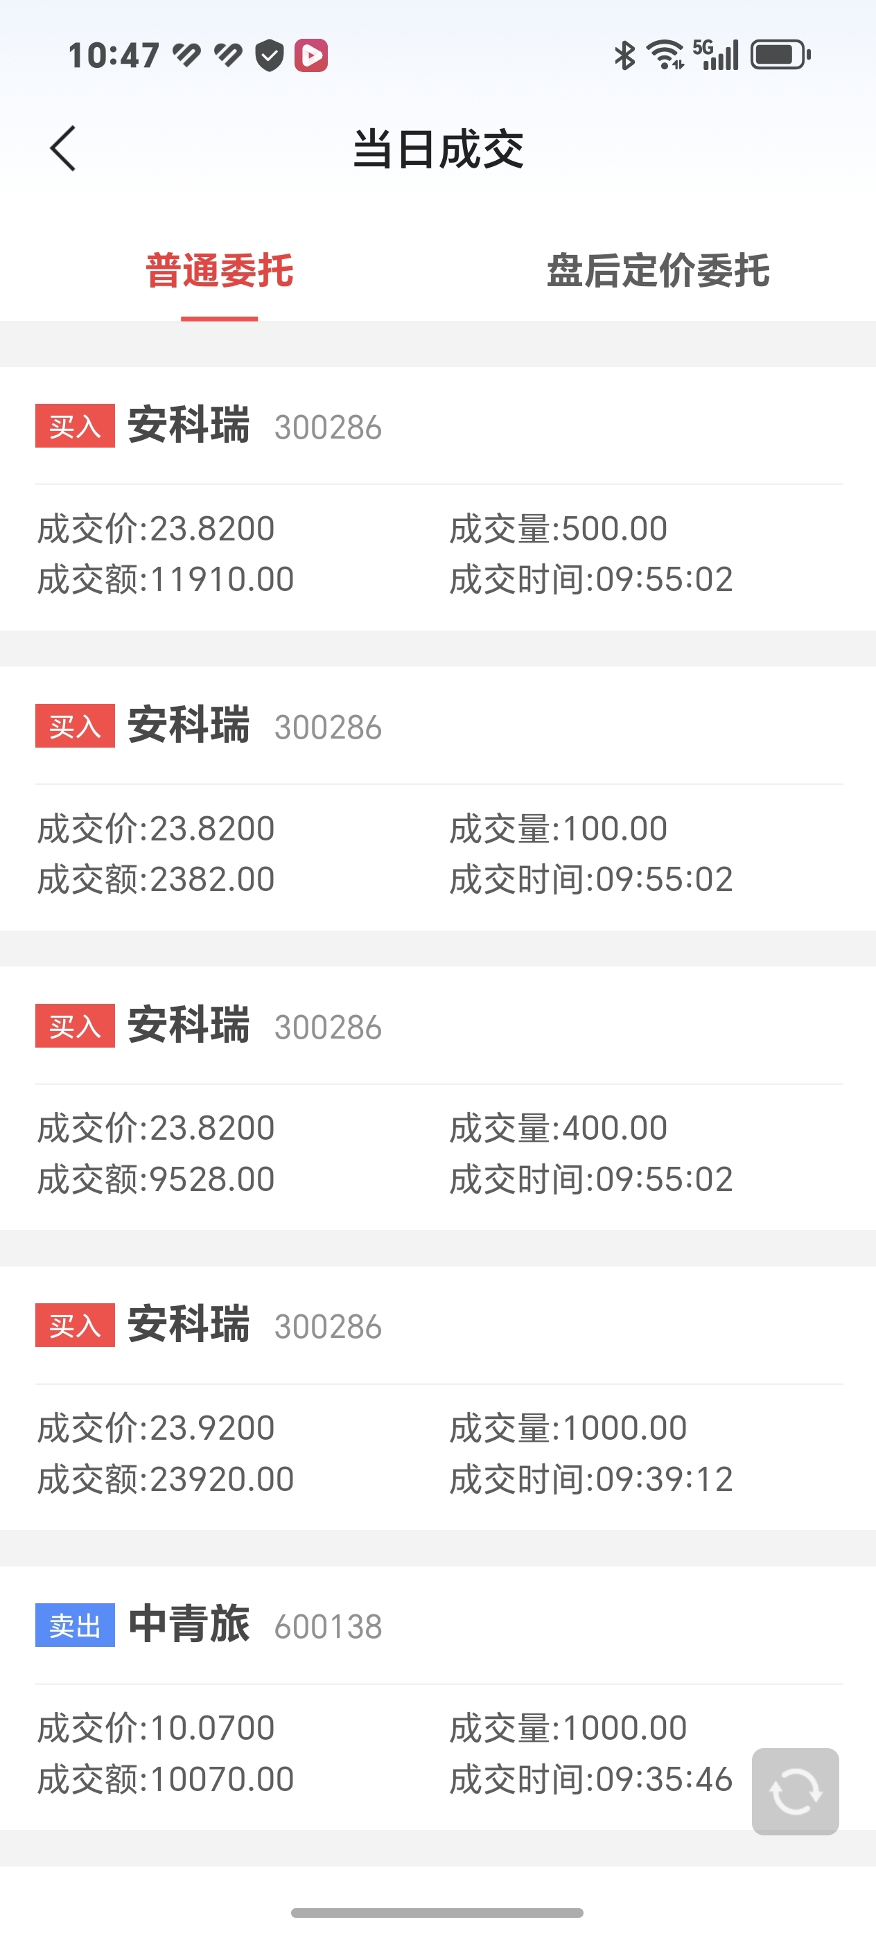Tap the shield notification icon

point(269,55)
